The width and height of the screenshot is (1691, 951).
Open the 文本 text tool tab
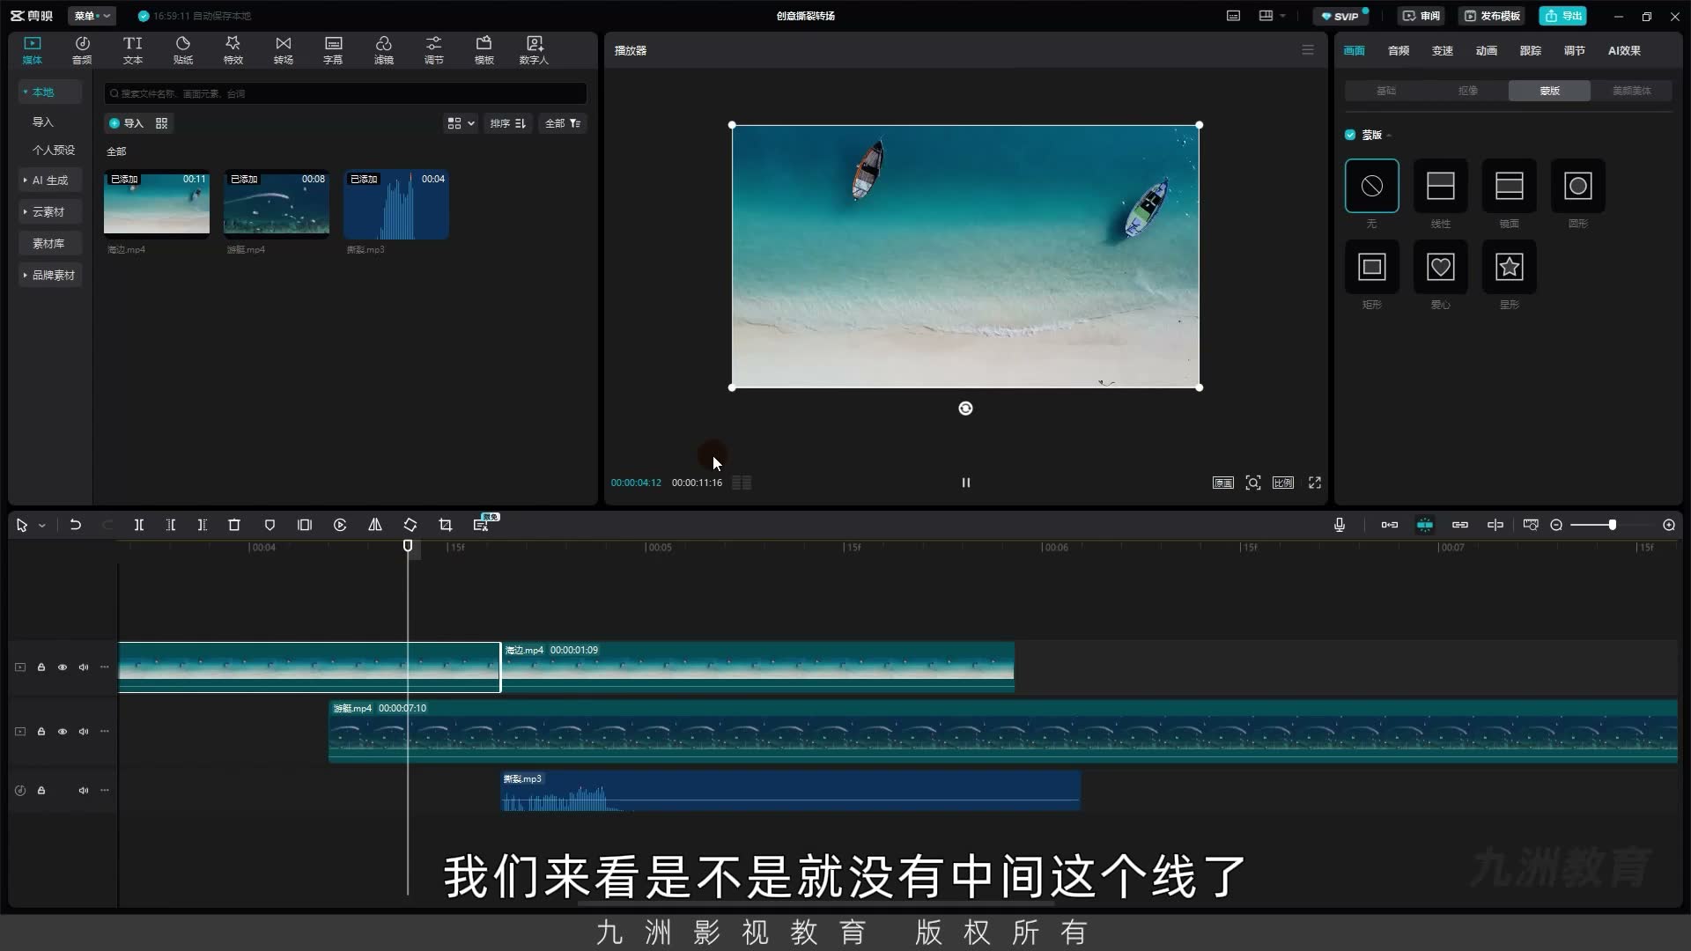click(132, 50)
